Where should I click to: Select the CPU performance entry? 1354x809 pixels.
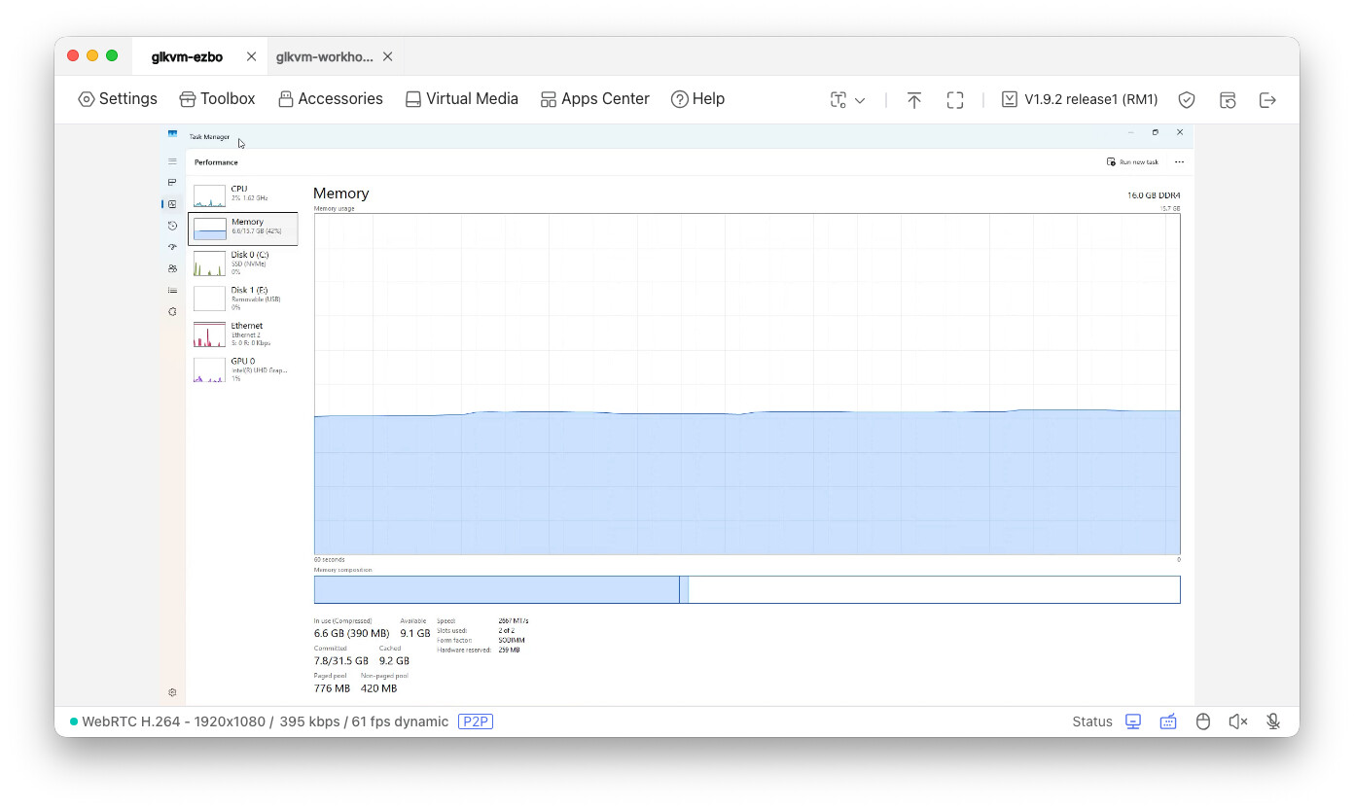point(243,193)
